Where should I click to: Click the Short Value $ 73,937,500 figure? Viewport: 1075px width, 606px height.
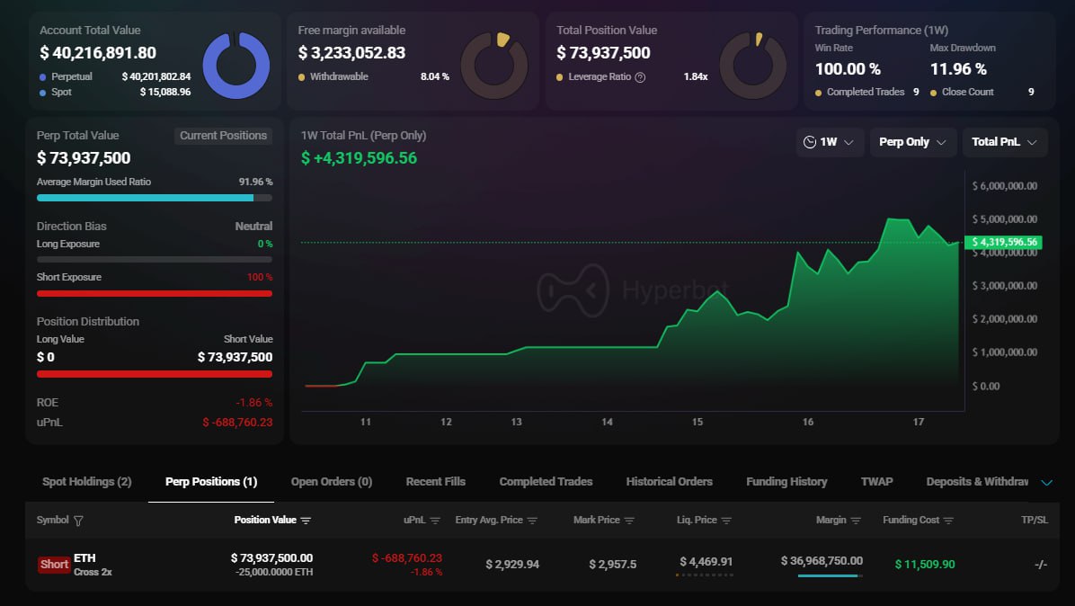point(235,357)
